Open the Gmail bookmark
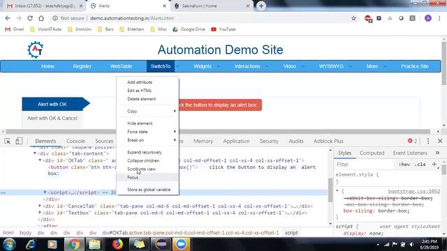This screenshot has height=251, width=447. (x=15, y=29)
